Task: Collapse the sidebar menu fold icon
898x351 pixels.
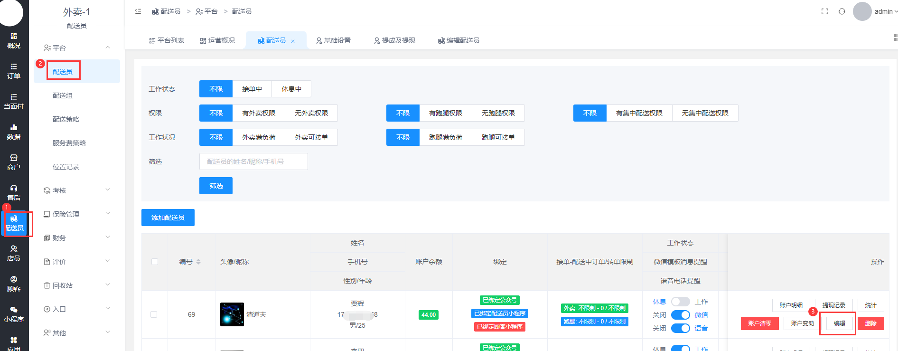Action: point(138,11)
